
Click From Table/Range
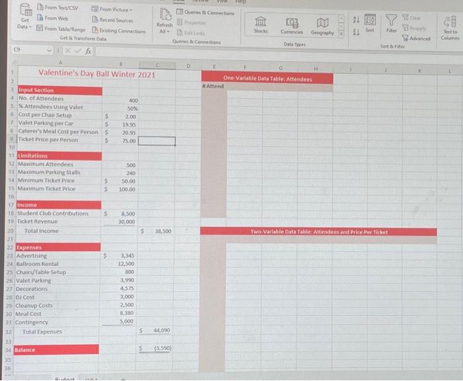pos(61,29)
